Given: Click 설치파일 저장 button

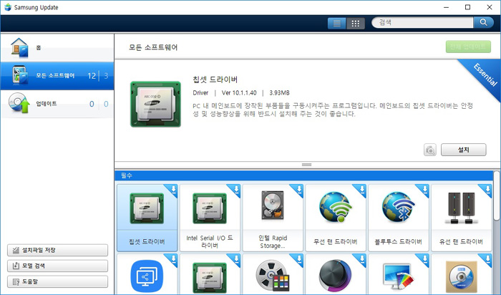Looking at the screenshot, I should pos(57,251).
